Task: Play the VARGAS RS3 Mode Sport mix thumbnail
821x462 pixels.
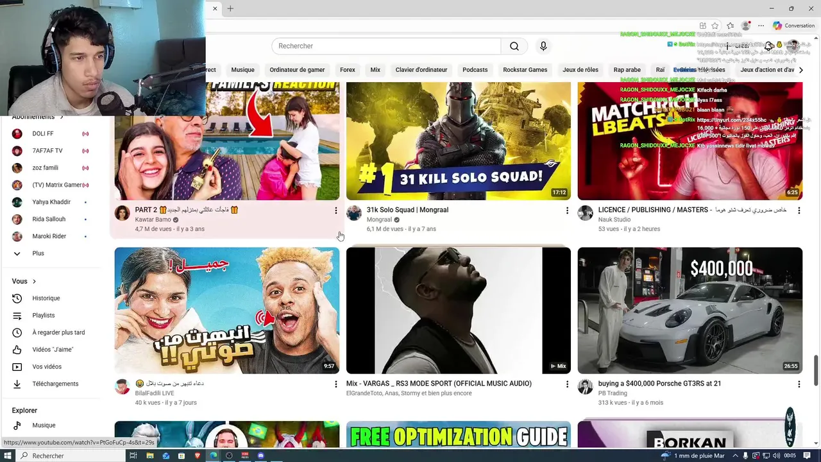Action: coord(459,311)
